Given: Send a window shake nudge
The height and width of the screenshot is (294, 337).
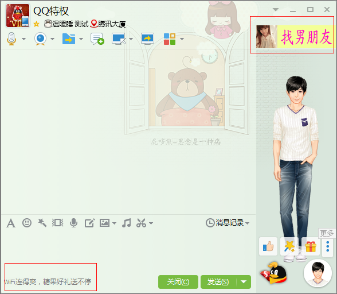Looking at the screenshot, I should pyautogui.click(x=57, y=223).
